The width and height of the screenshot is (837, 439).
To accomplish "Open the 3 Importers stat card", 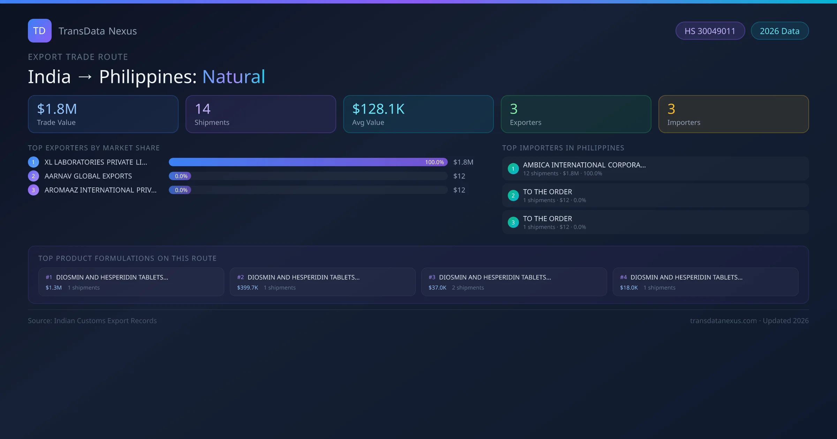I will (733, 114).
